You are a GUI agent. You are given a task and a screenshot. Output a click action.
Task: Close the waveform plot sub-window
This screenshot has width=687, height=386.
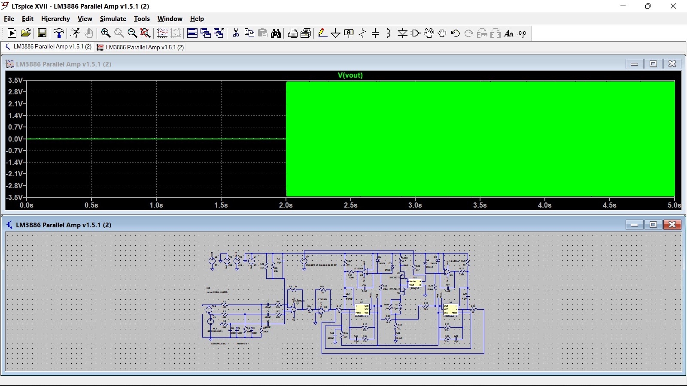(x=672, y=64)
